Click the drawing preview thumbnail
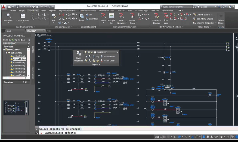Viewport: 238px width, 142px height. coord(16,108)
